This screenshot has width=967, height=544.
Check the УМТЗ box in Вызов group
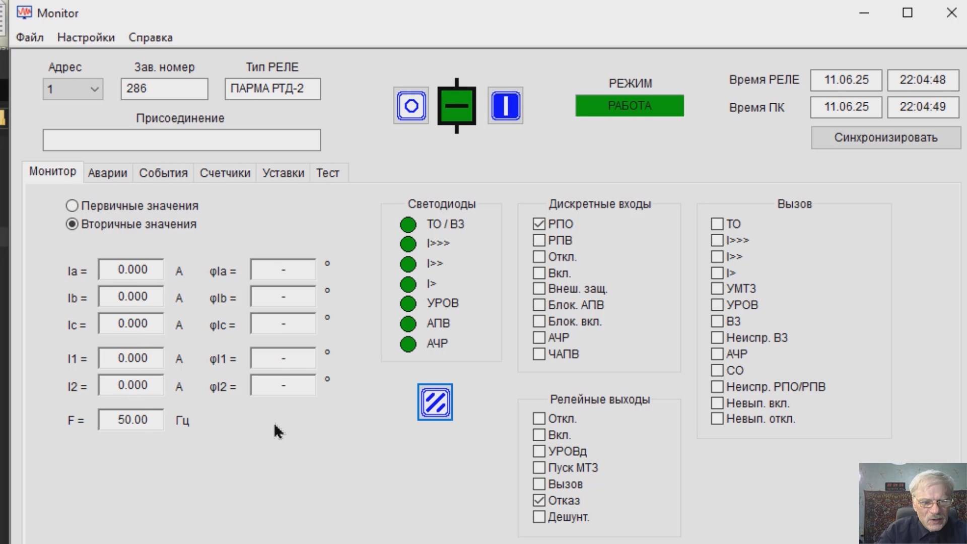point(717,289)
